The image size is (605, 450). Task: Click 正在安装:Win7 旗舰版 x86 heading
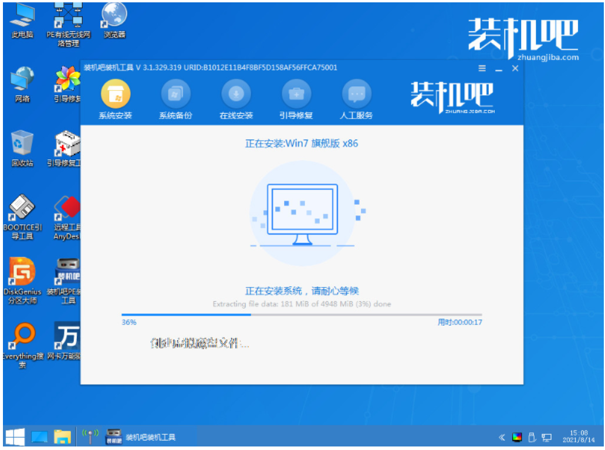(x=302, y=144)
